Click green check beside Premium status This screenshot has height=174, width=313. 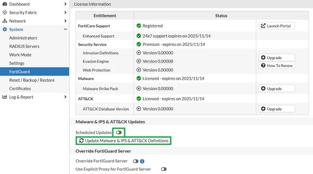pos(139,44)
